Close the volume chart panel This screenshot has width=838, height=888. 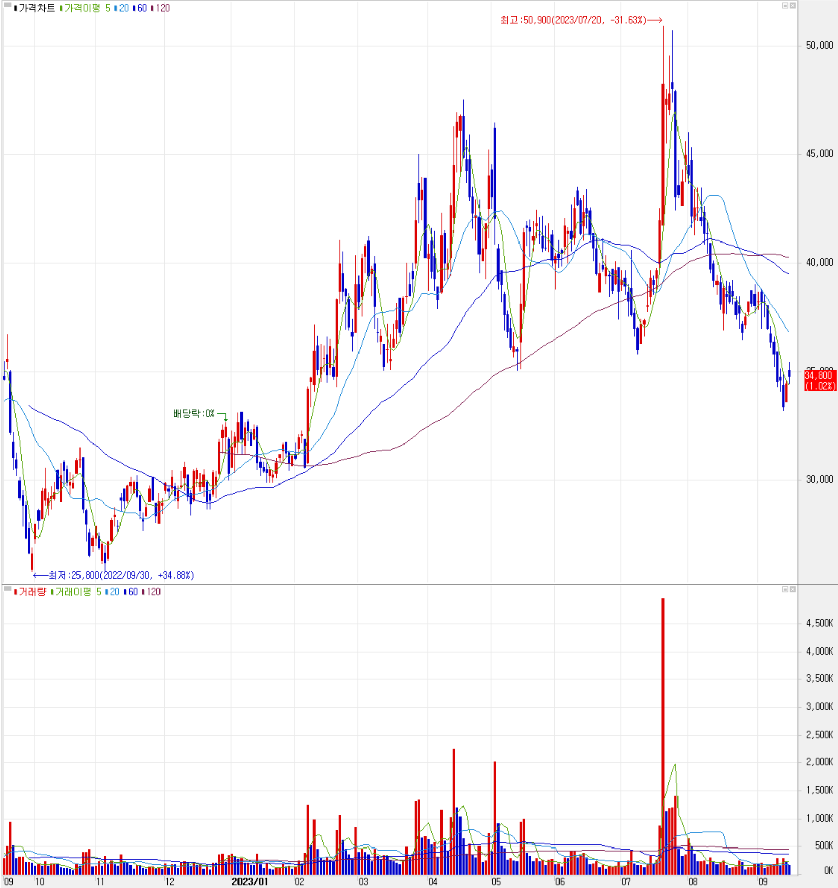(793, 589)
